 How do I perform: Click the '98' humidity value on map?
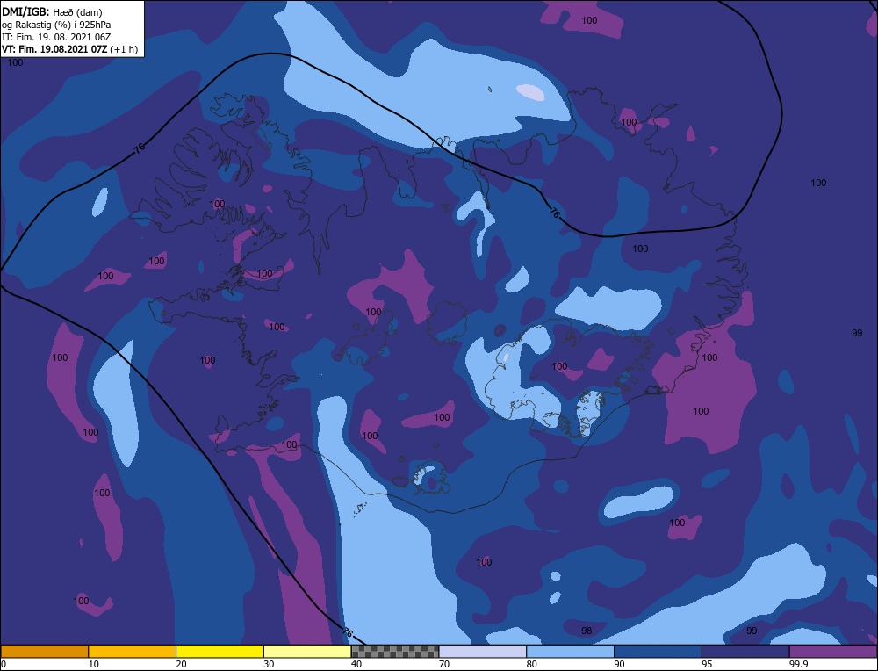click(x=587, y=631)
